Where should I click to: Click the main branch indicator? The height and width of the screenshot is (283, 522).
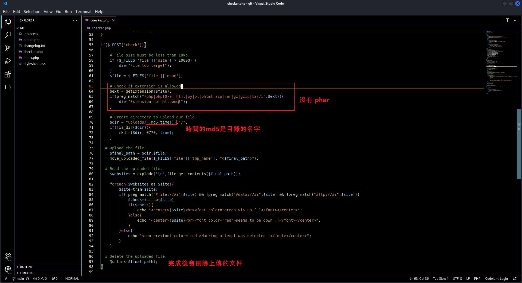click(18, 279)
